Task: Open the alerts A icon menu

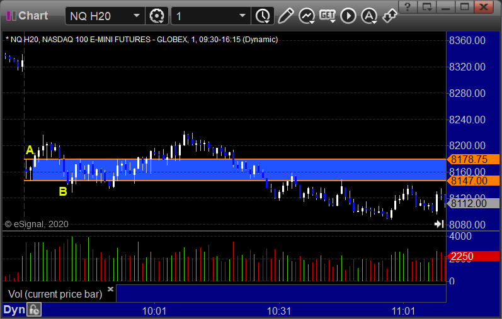Action: [369, 16]
